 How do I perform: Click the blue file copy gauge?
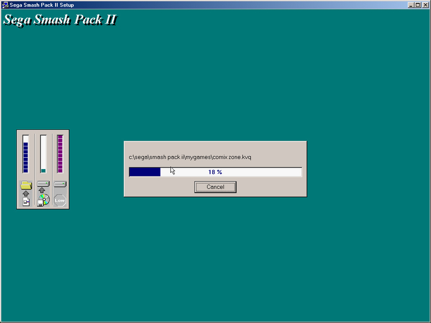[x=25, y=154]
